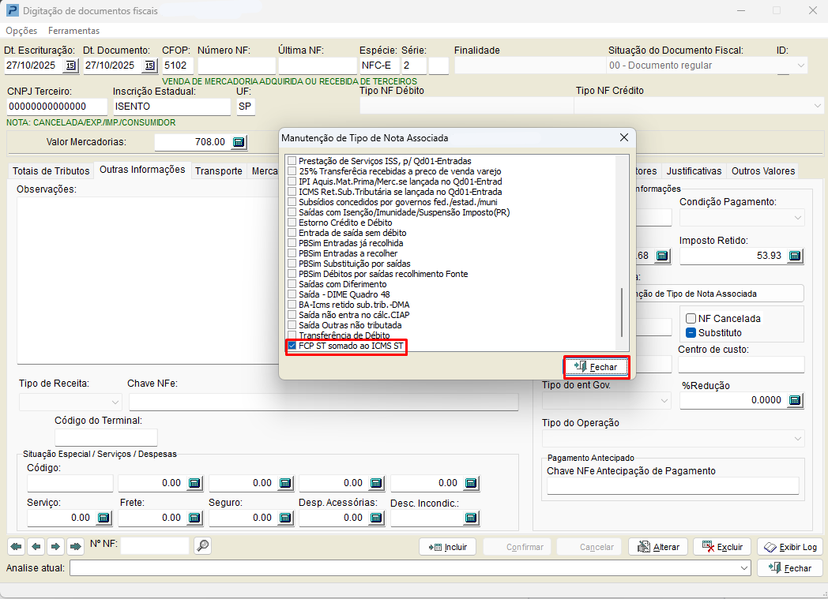The height and width of the screenshot is (599, 828).
Task: Open calendar picker for Dt. Escrituração
Action: coord(71,66)
